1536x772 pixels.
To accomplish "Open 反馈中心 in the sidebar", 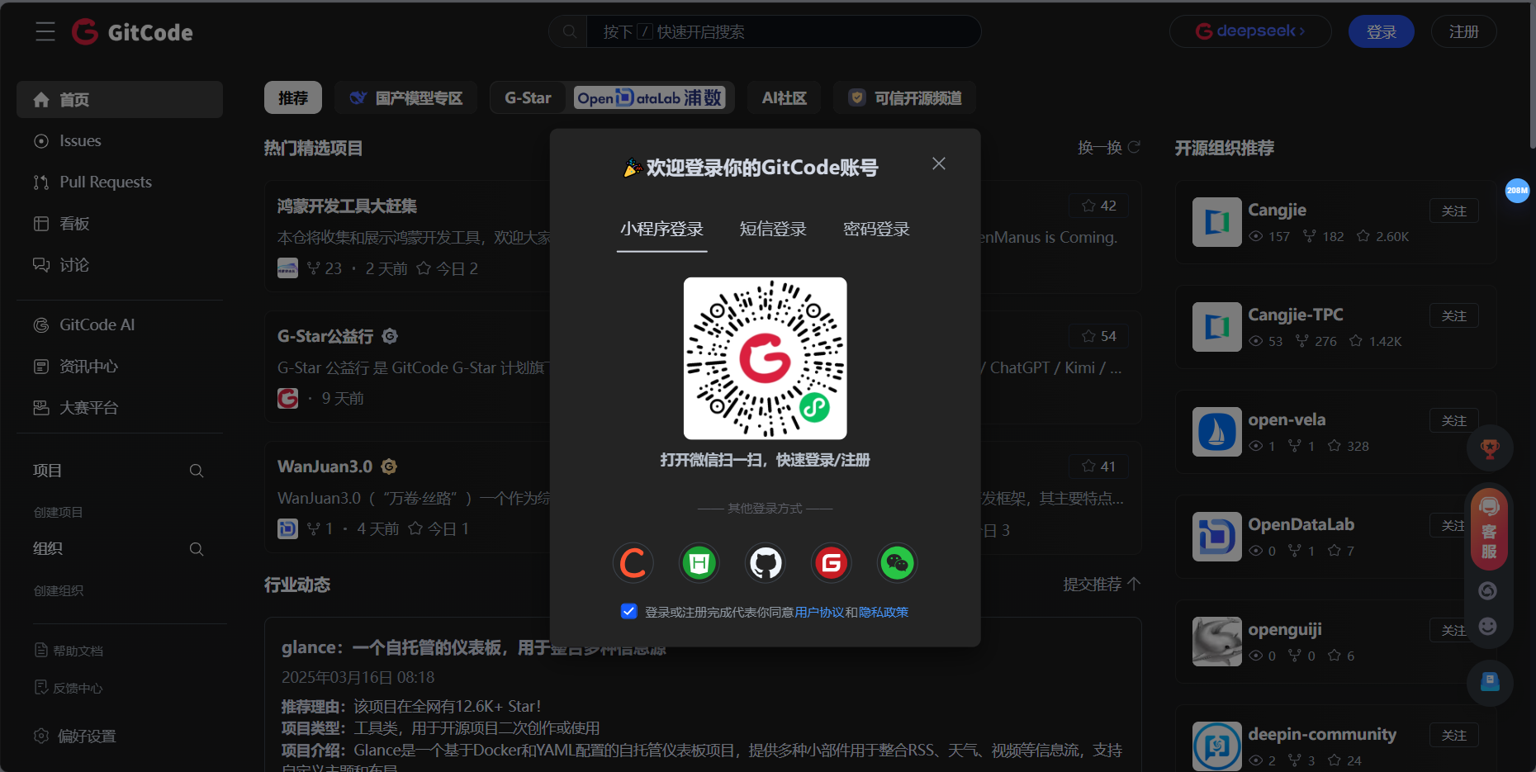I will 69,688.
